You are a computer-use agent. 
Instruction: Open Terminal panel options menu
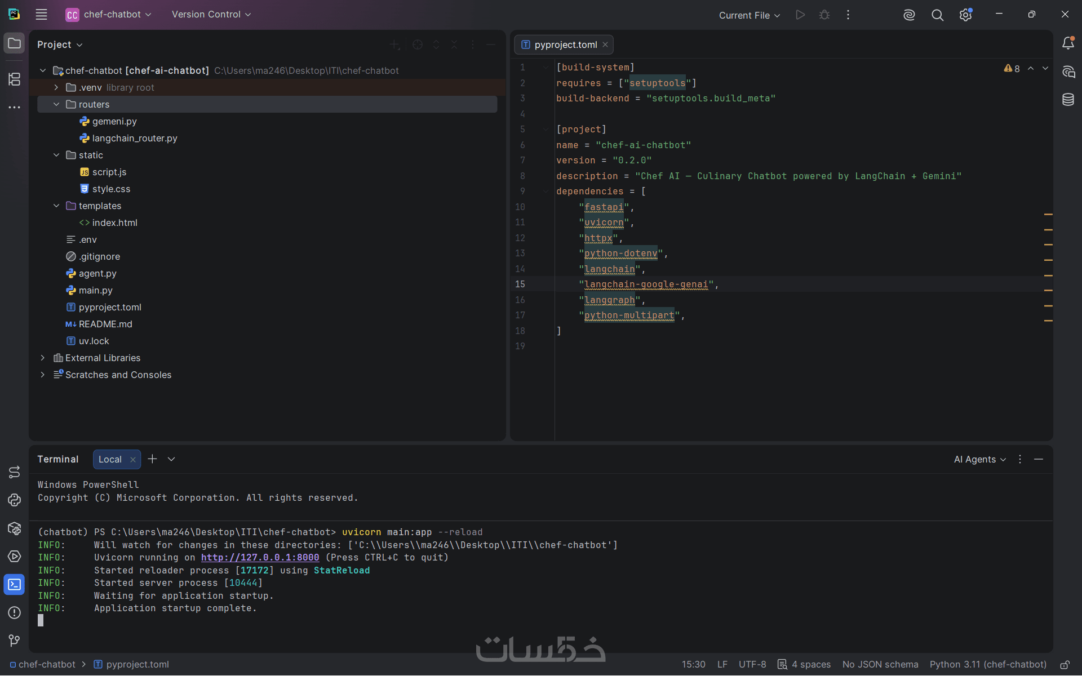click(1020, 459)
